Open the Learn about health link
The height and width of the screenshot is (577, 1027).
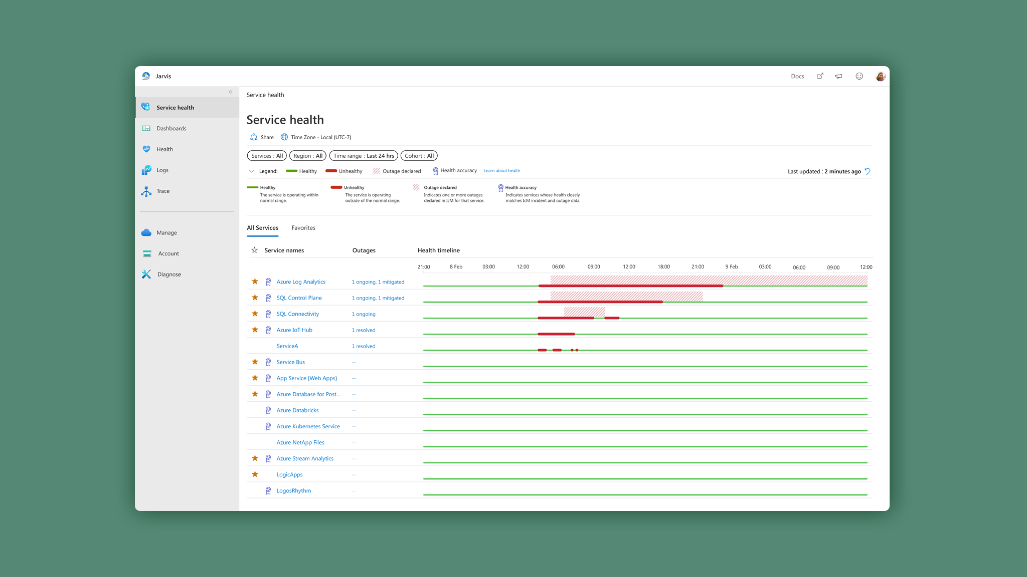502,171
